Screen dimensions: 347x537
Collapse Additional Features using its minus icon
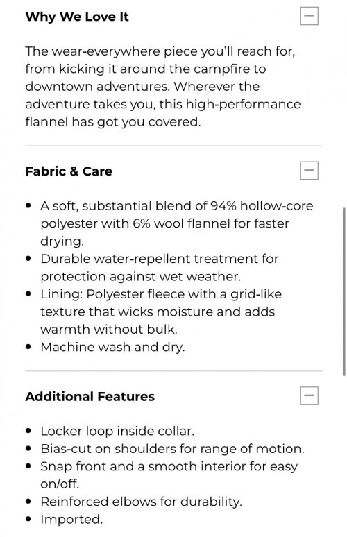click(309, 396)
